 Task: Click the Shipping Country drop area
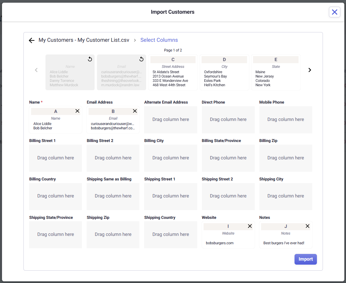pyautogui.click(x=170, y=235)
